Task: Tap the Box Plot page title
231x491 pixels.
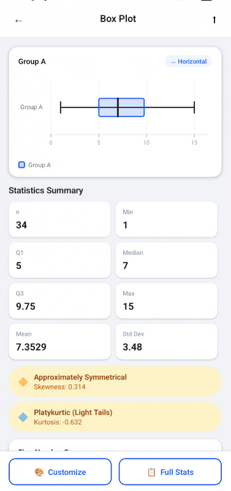Action: (118, 19)
